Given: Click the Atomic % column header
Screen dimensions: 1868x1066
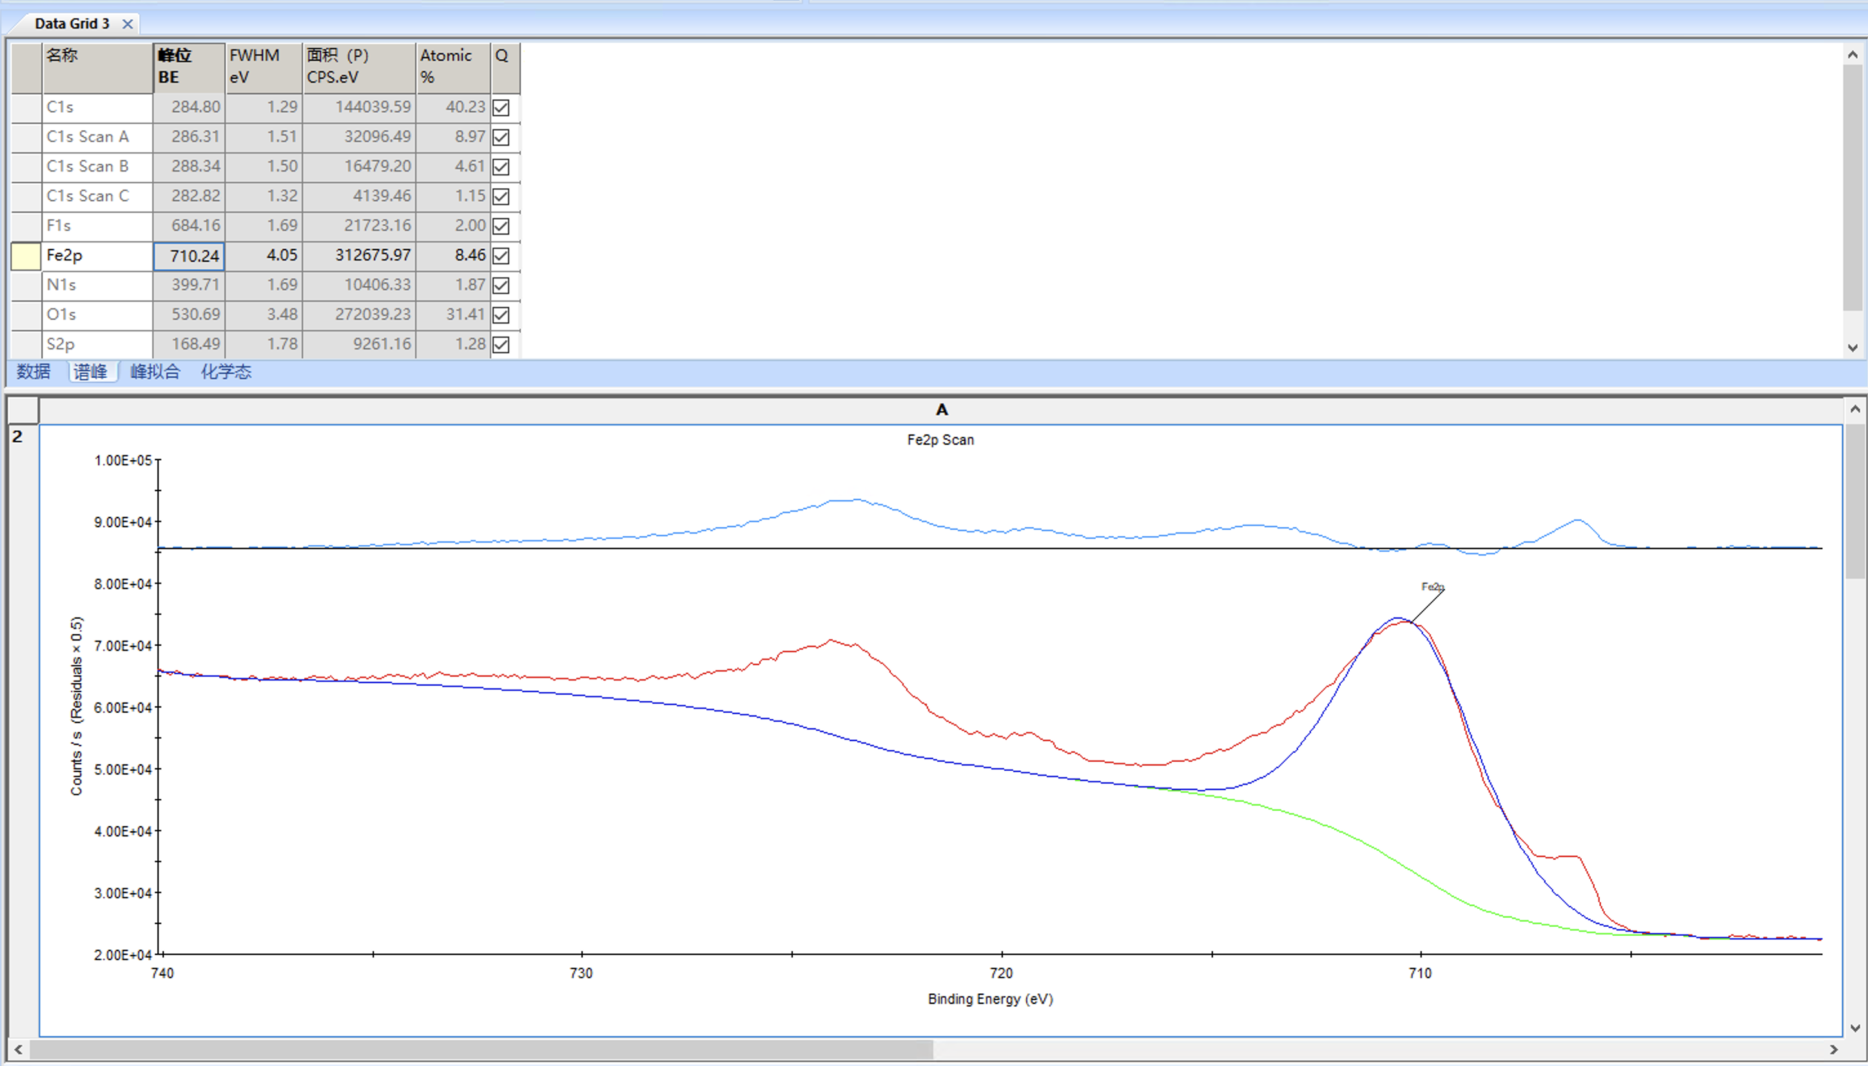Looking at the screenshot, I should click(x=452, y=66).
